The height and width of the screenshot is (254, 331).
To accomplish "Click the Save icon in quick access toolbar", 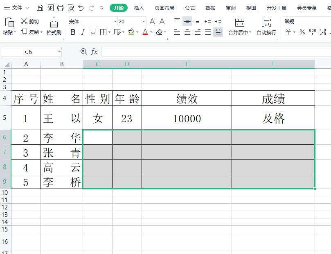I will 40,8.
